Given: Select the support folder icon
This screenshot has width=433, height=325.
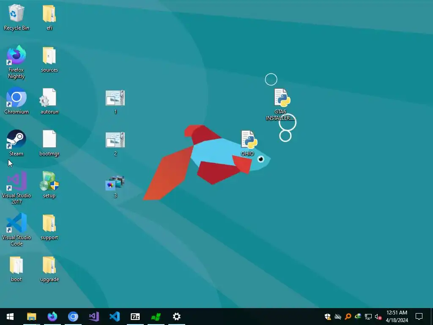Looking at the screenshot, I should pyautogui.click(x=49, y=227).
